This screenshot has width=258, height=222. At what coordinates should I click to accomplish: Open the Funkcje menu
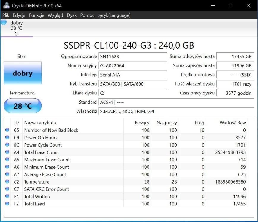pyautogui.click(x=37, y=15)
